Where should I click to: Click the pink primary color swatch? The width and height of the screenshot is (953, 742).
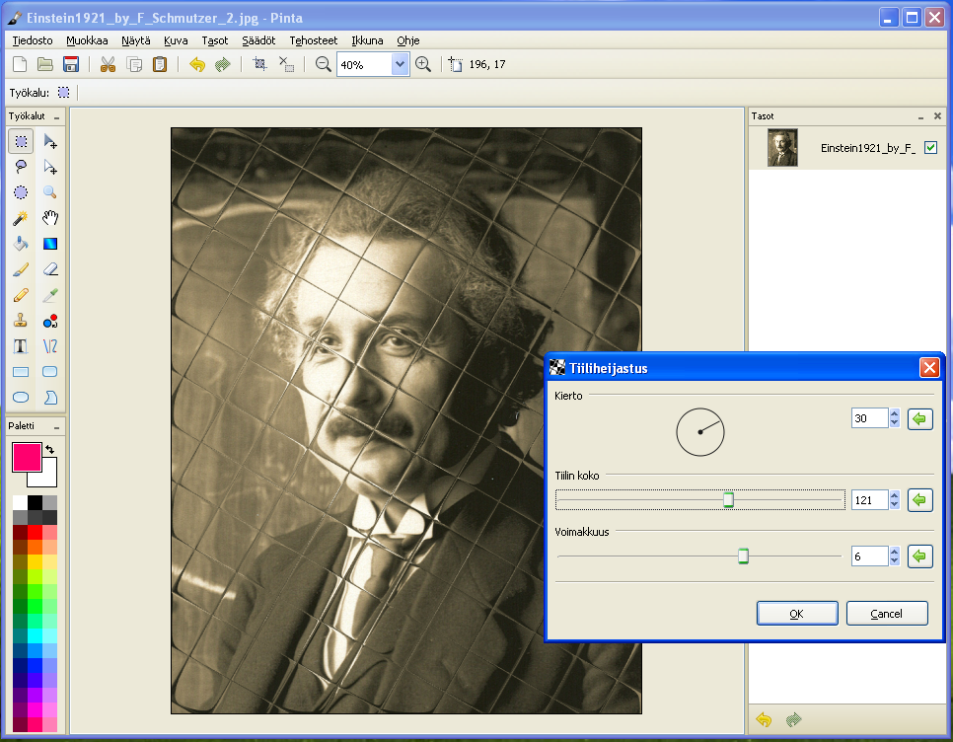27,457
